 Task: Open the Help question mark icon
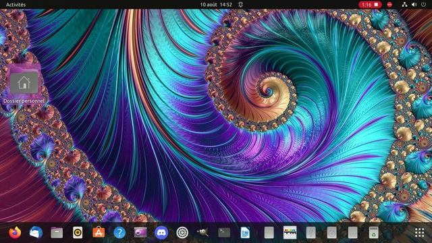[119, 233]
